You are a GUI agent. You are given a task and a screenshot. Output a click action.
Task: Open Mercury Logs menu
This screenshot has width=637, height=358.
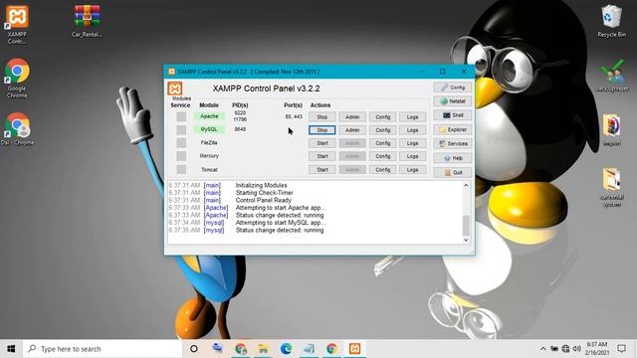click(412, 156)
